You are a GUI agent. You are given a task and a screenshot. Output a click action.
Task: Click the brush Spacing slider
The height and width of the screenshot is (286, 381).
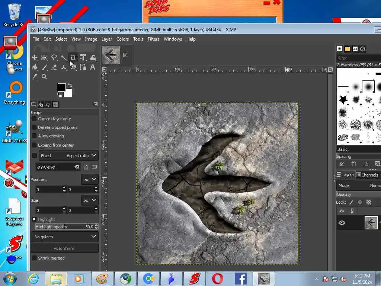point(359,156)
